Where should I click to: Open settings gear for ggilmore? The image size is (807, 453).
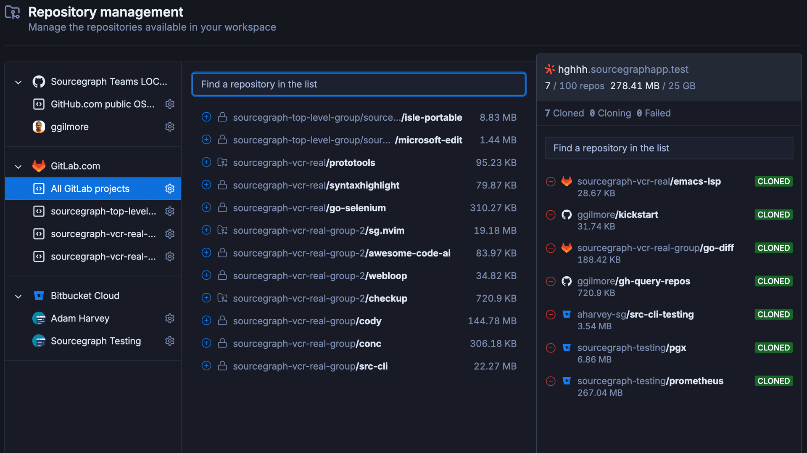click(x=170, y=127)
